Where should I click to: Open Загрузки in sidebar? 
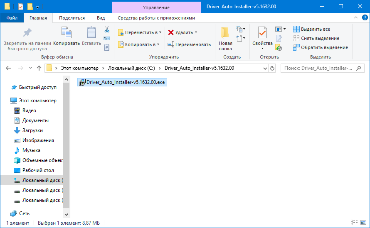(x=28, y=130)
